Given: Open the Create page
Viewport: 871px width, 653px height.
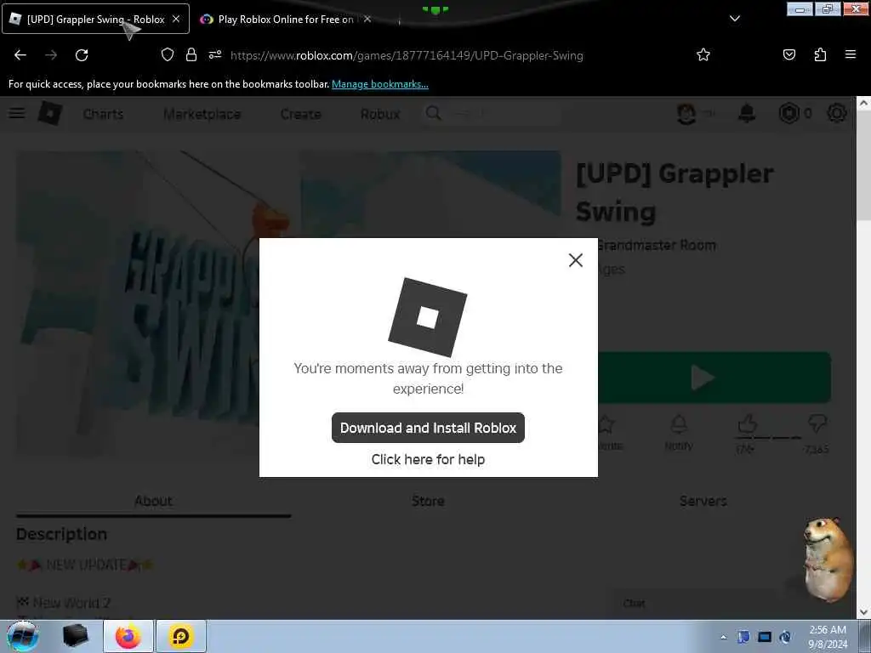Looking at the screenshot, I should (300, 114).
